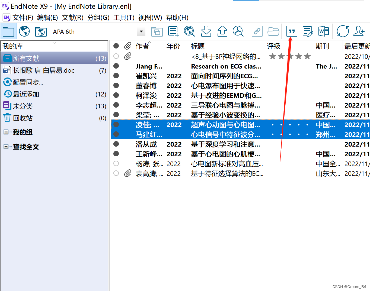Image resolution: width=370 pixels, height=291 pixels.
Task: Toggle read status dot of 崔凯兴 row
Action: click(x=116, y=76)
